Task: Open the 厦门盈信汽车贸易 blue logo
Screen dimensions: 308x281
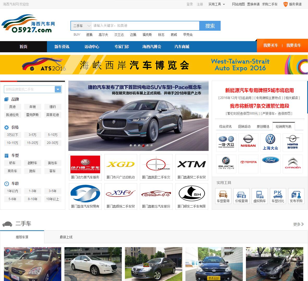Action: 85,194
